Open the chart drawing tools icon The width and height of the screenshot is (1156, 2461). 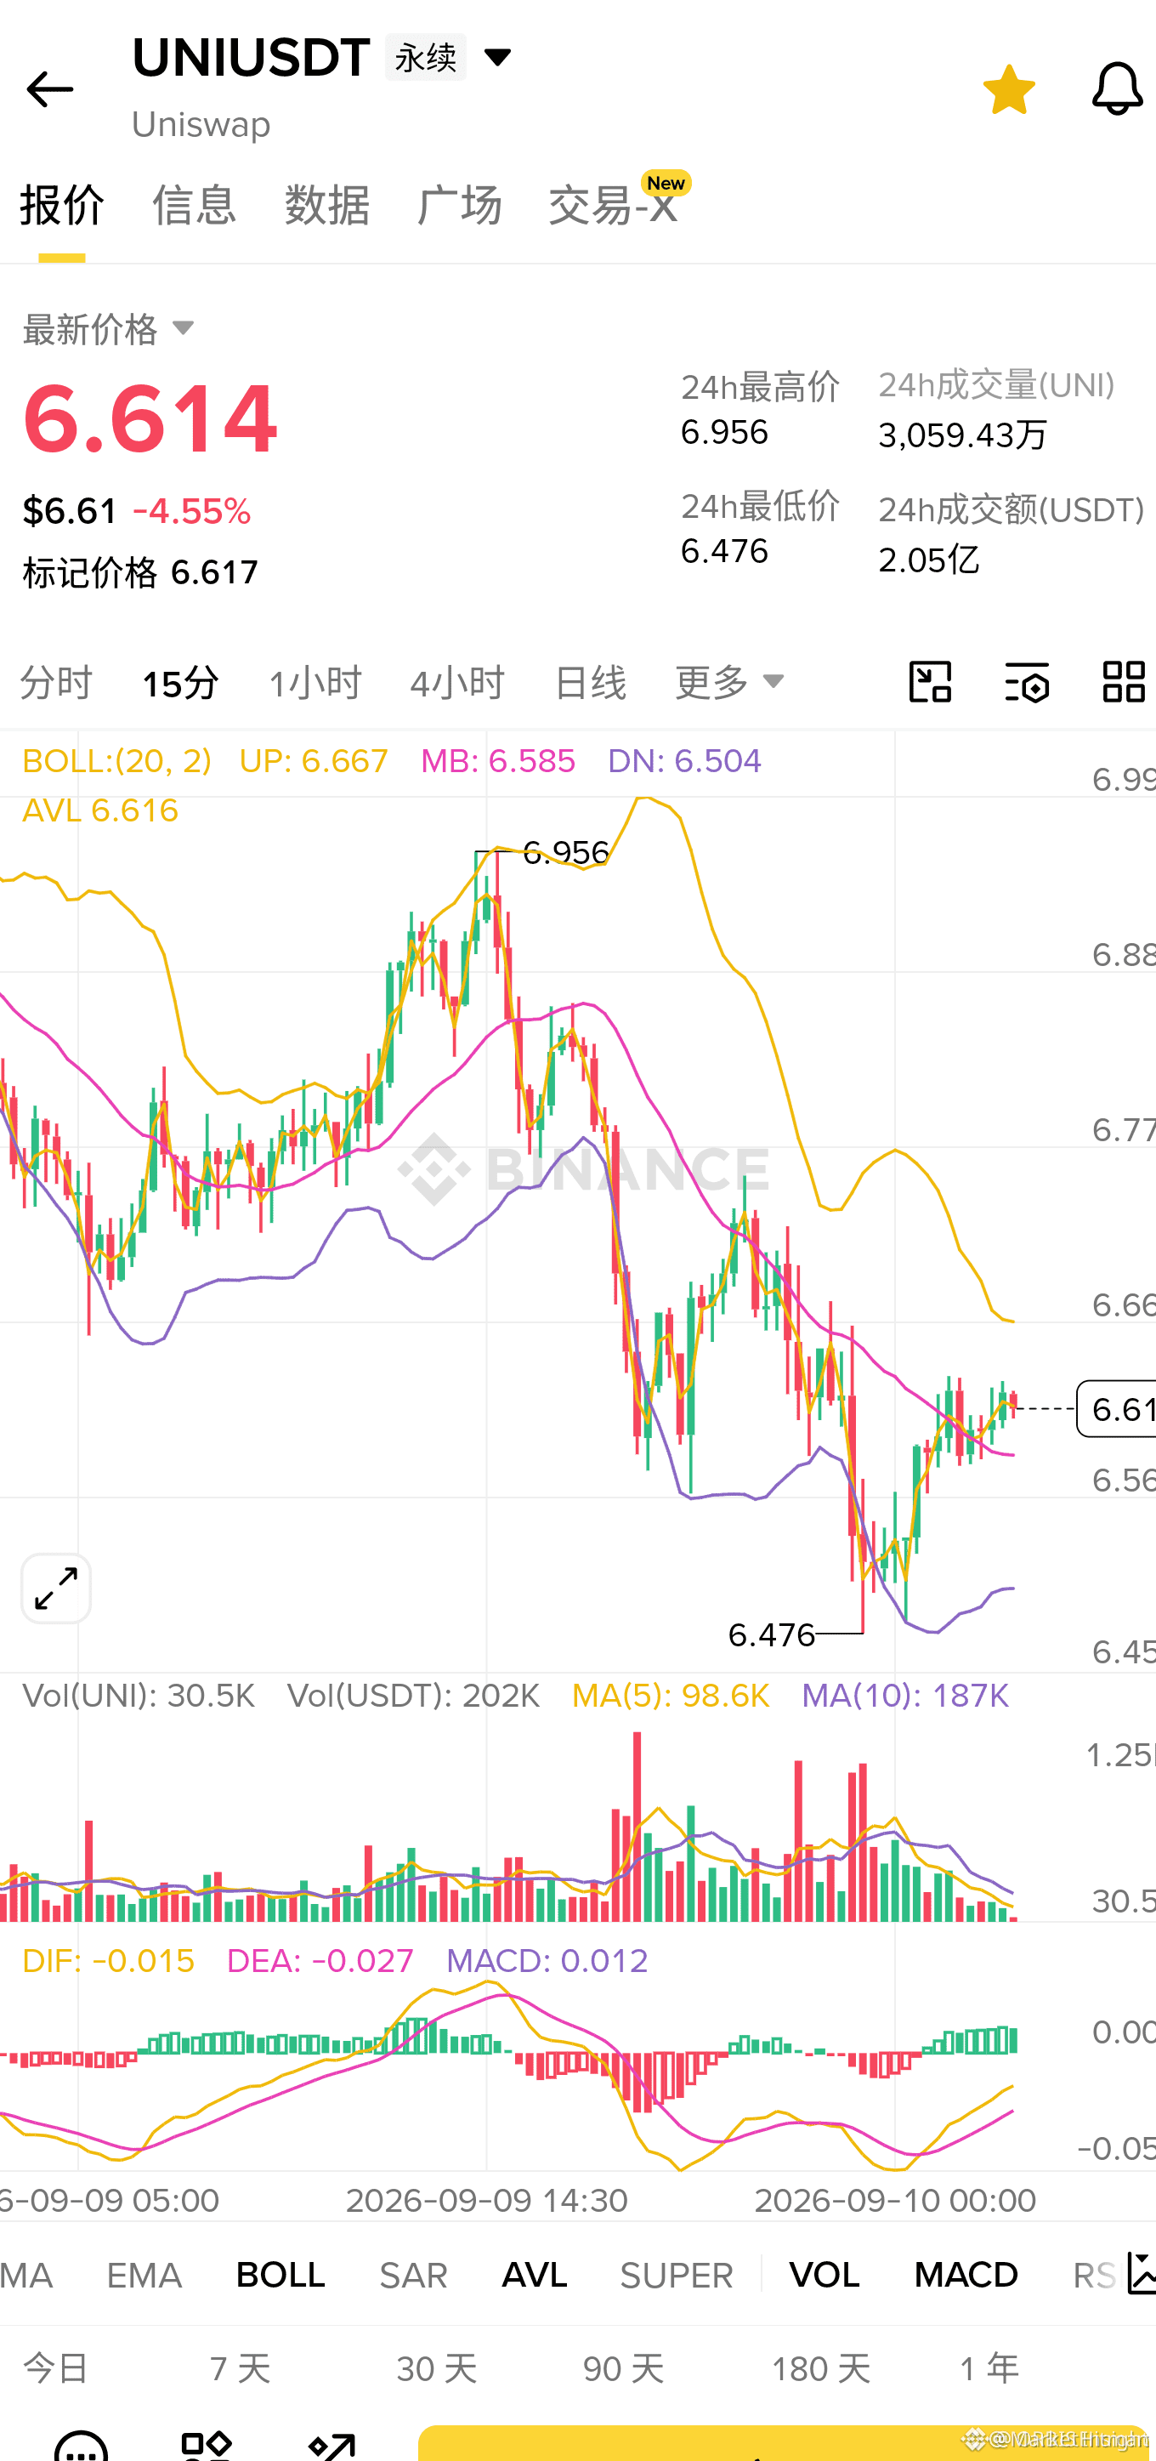tap(930, 682)
